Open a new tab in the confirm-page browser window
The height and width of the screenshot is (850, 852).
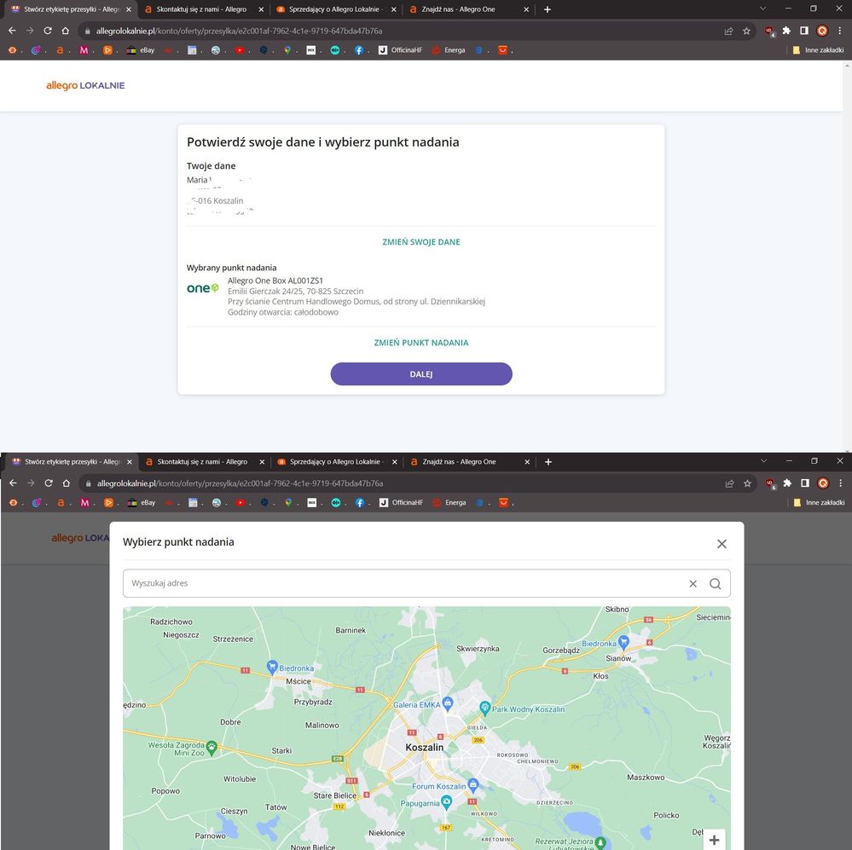(x=548, y=9)
